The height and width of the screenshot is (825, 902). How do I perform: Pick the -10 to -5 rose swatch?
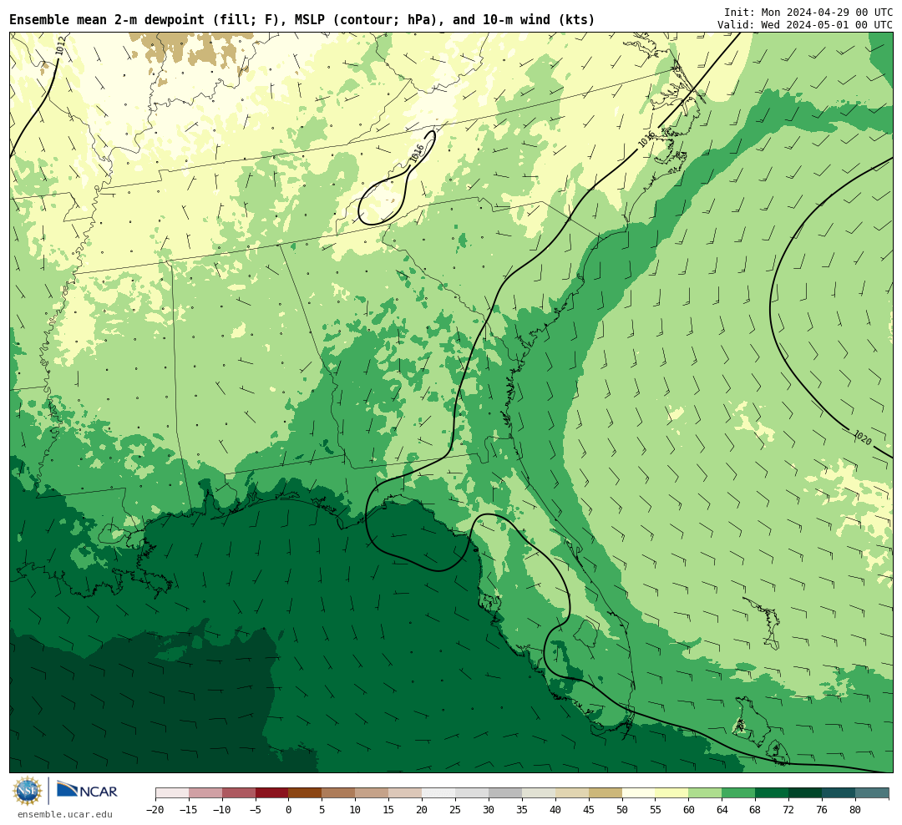[x=239, y=792]
